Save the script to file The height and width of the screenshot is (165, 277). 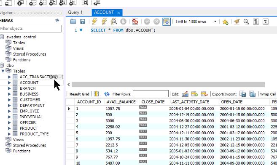pos(83,21)
